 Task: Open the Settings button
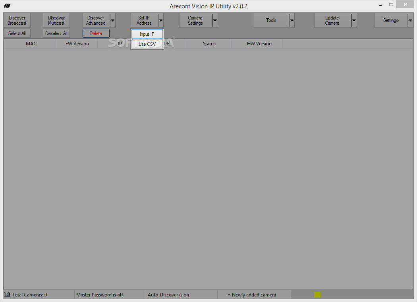tap(391, 20)
